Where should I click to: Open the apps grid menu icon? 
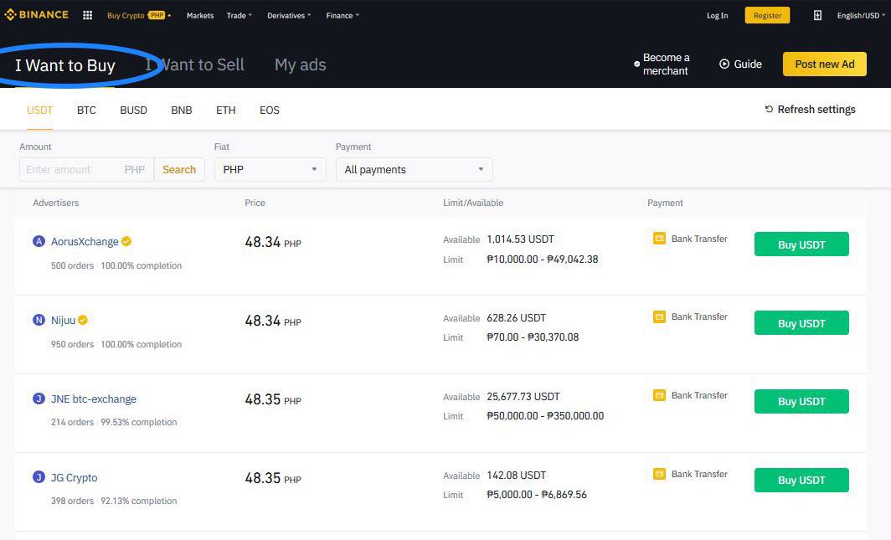tap(87, 15)
